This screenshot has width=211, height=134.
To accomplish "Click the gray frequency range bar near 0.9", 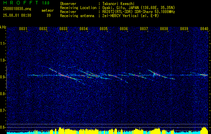I will 6,77.
